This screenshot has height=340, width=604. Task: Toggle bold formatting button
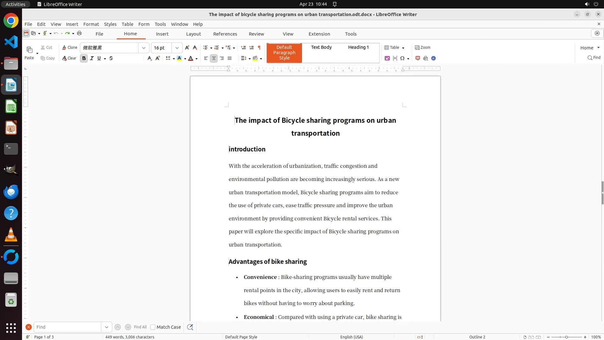[x=84, y=58]
